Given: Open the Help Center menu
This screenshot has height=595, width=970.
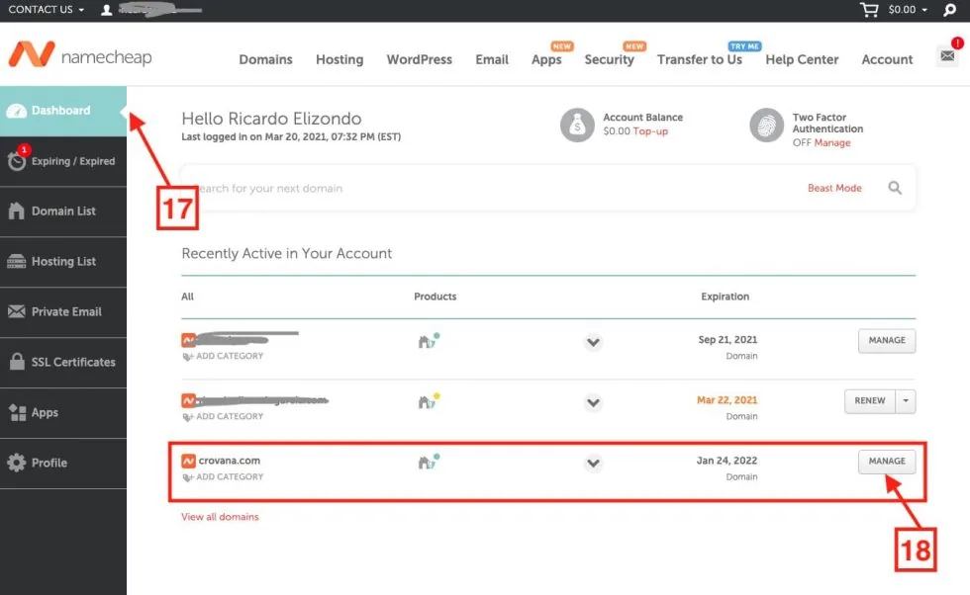Looking at the screenshot, I should tap(802, 59).
